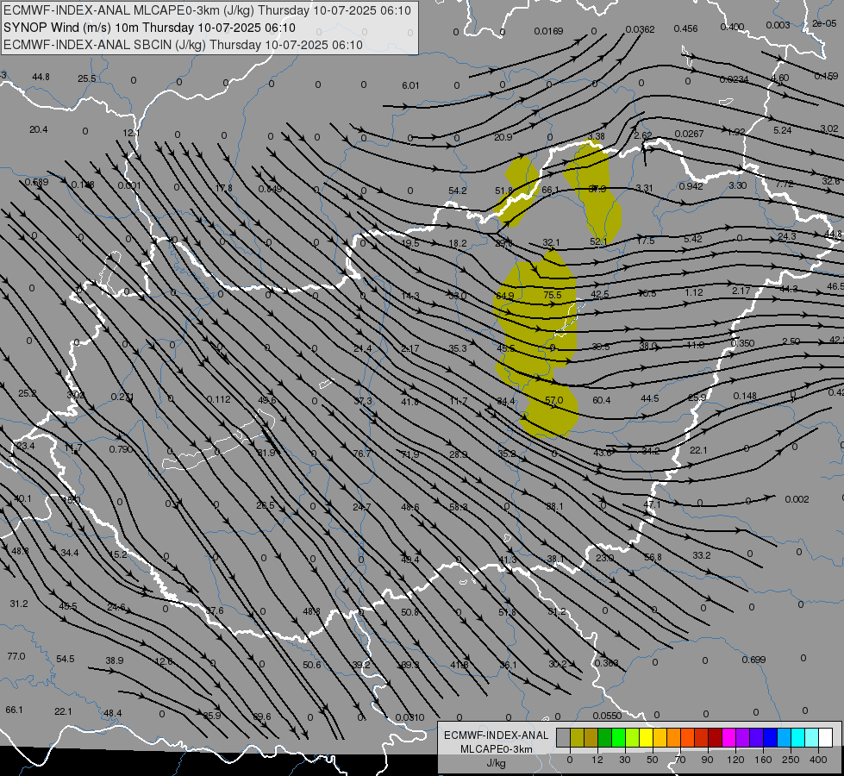Click the 0.0550 value near bottom
844x776 pixels.
(607, 716)
